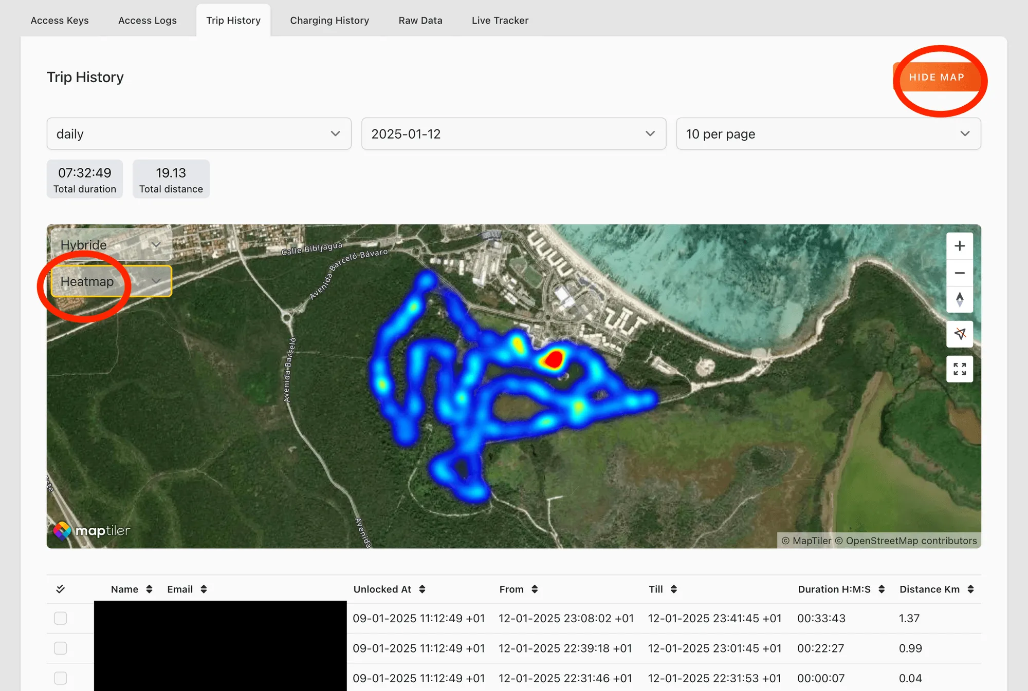
Task: Open the Heatmap display mode dropdown
Action: [111, 281]
